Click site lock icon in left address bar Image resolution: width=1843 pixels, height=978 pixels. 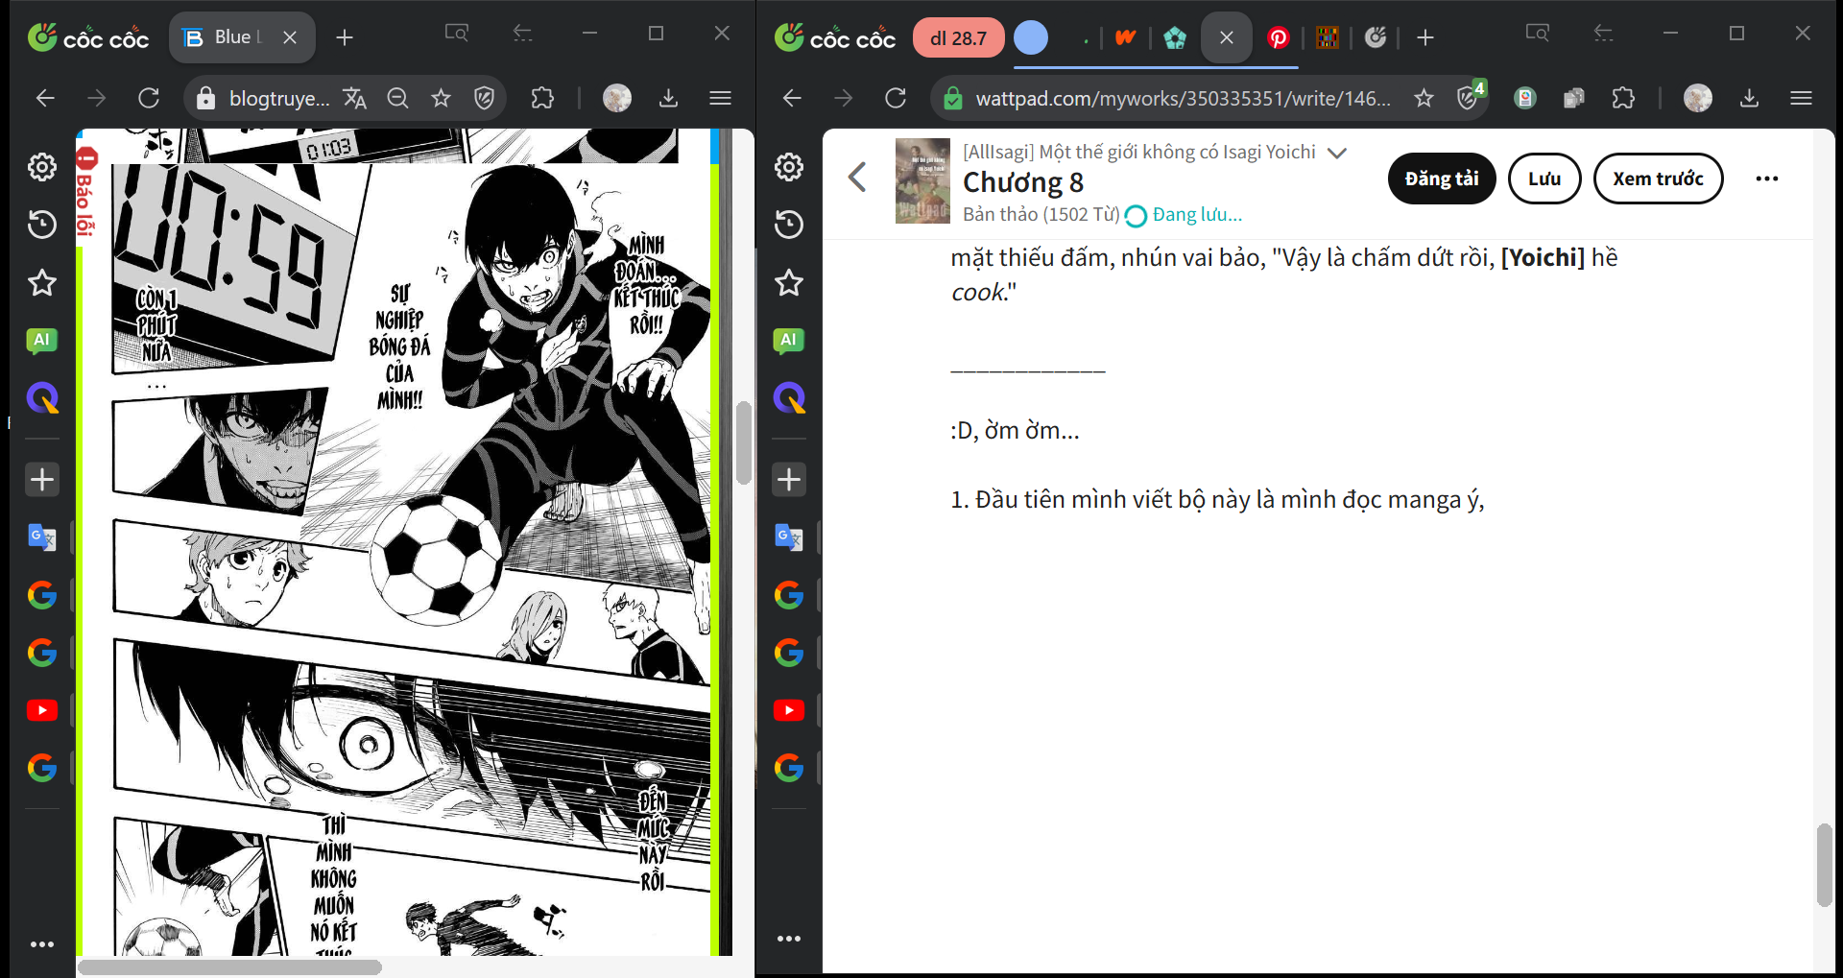click(205, 98)
